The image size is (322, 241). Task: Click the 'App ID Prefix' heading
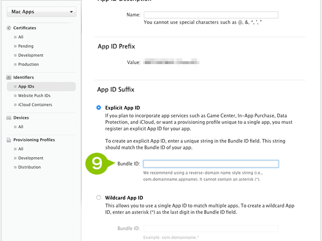tap(116, 46)
